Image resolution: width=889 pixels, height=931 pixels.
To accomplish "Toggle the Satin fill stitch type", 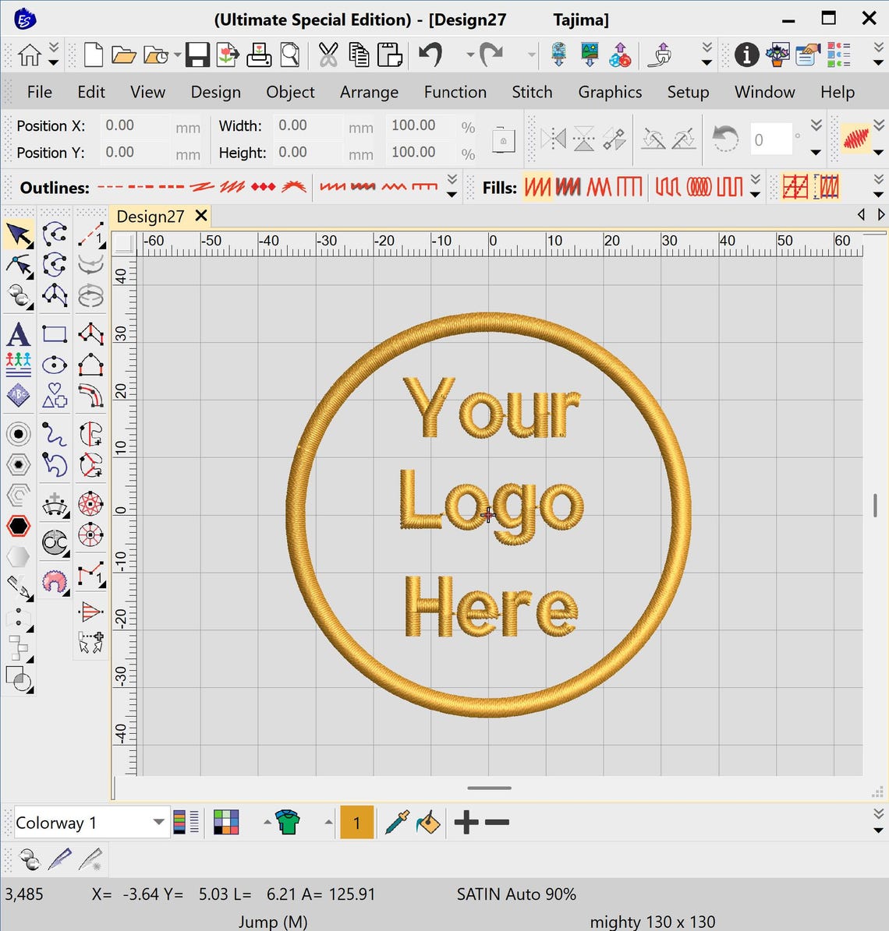I will [537, 188].
